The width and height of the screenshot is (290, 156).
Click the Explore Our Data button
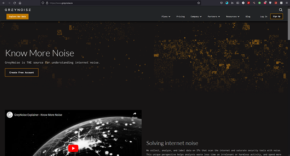click(17, 17)
